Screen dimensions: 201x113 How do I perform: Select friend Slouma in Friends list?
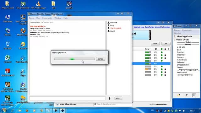tap(180, 67)
